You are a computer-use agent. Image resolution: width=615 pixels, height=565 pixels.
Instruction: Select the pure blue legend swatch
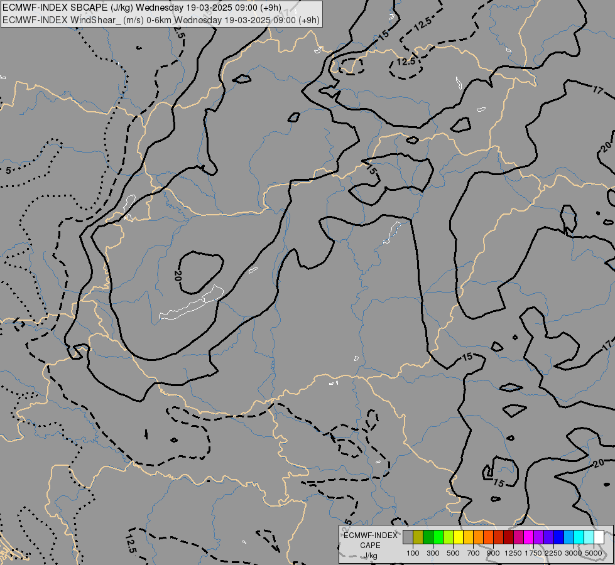558,537
